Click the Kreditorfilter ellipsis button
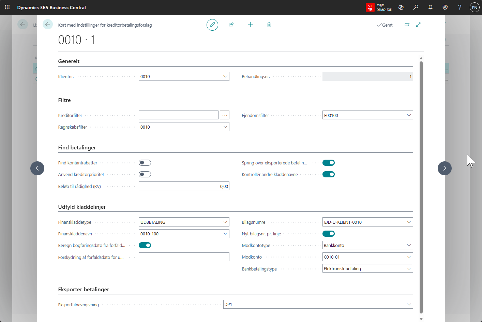 coord(225,115)
